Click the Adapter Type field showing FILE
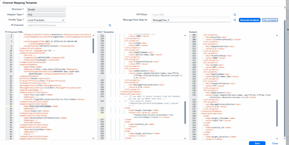289x145 pixels. pyautogui.click(x=46, y=15)
